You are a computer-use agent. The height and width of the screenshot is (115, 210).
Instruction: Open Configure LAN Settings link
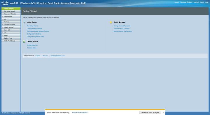(34, 34)
